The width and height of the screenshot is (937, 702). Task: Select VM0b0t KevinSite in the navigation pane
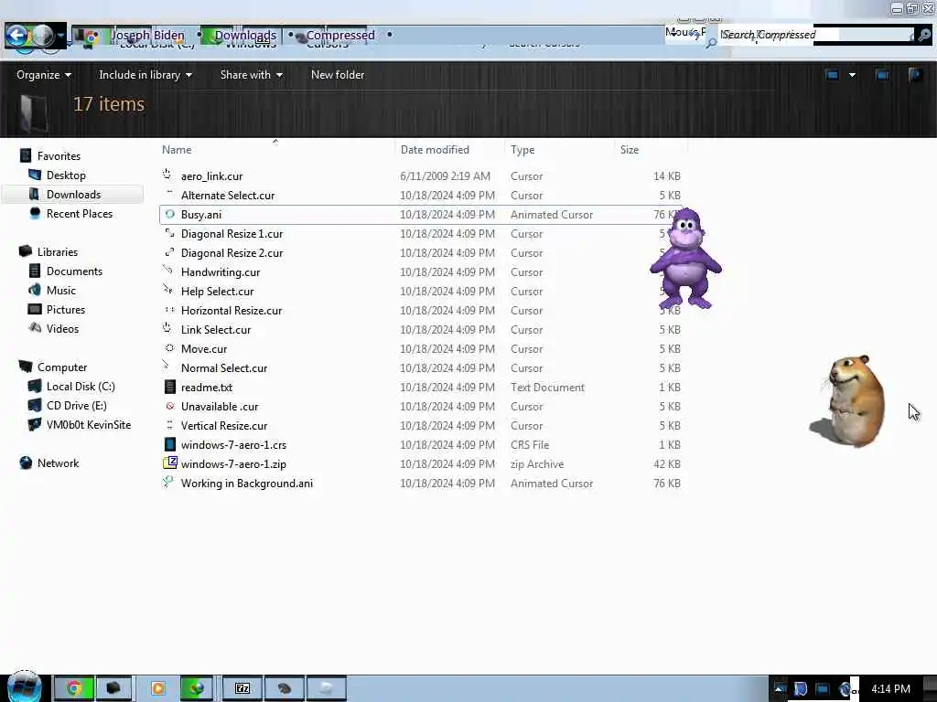pyautogui.click(x=89, y=424)
